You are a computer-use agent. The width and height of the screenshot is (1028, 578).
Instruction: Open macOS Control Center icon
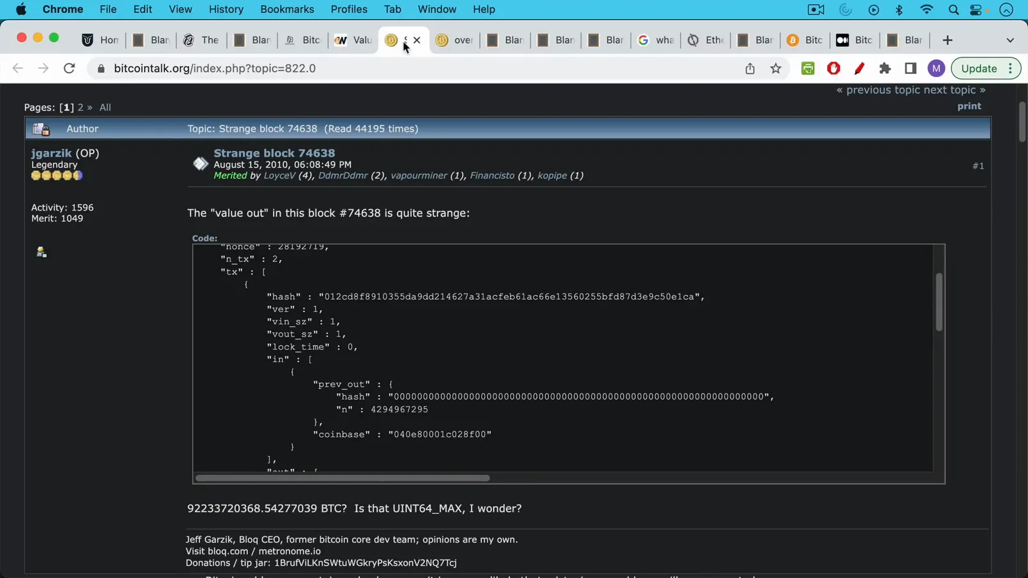pyautogui.click(x=977, y=10)
